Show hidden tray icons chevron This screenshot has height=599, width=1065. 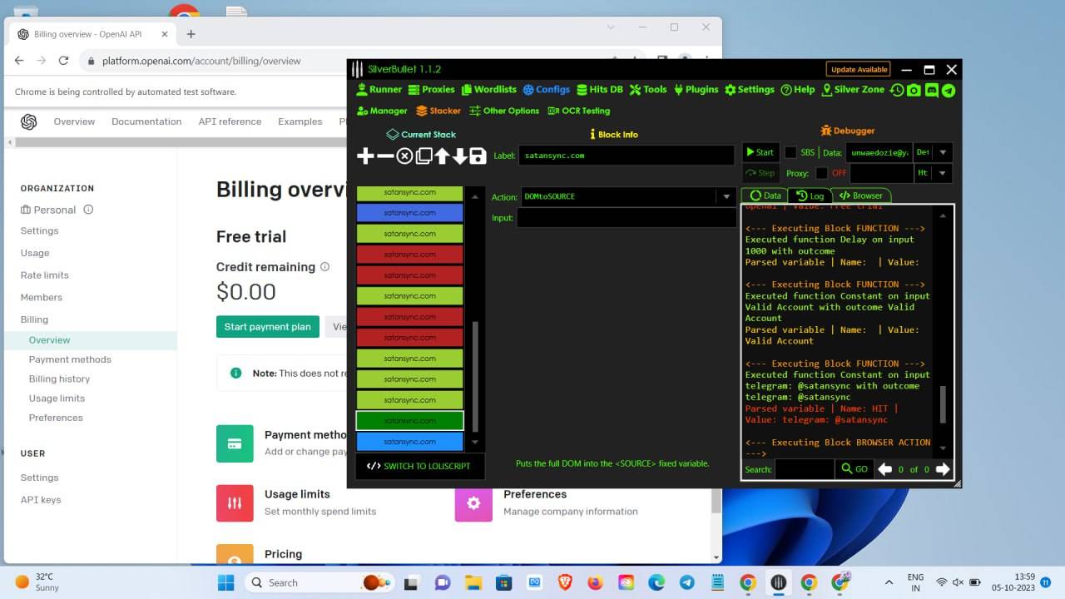point(889,582)
